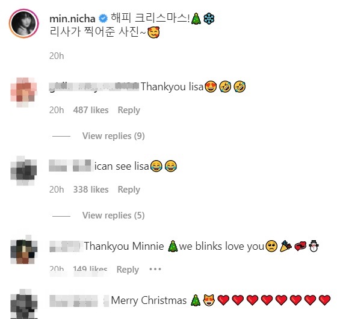The image size is (346, 319).
Task: Reply to the "Thankyou lisa" comment
Action: tap(129, 110)
